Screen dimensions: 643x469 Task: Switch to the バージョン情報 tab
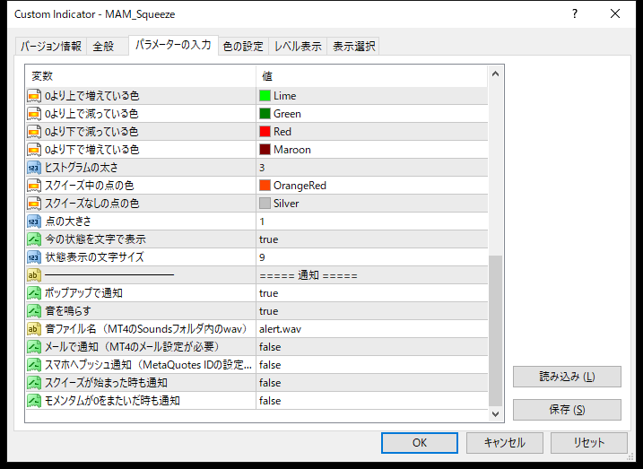point(51,46)
